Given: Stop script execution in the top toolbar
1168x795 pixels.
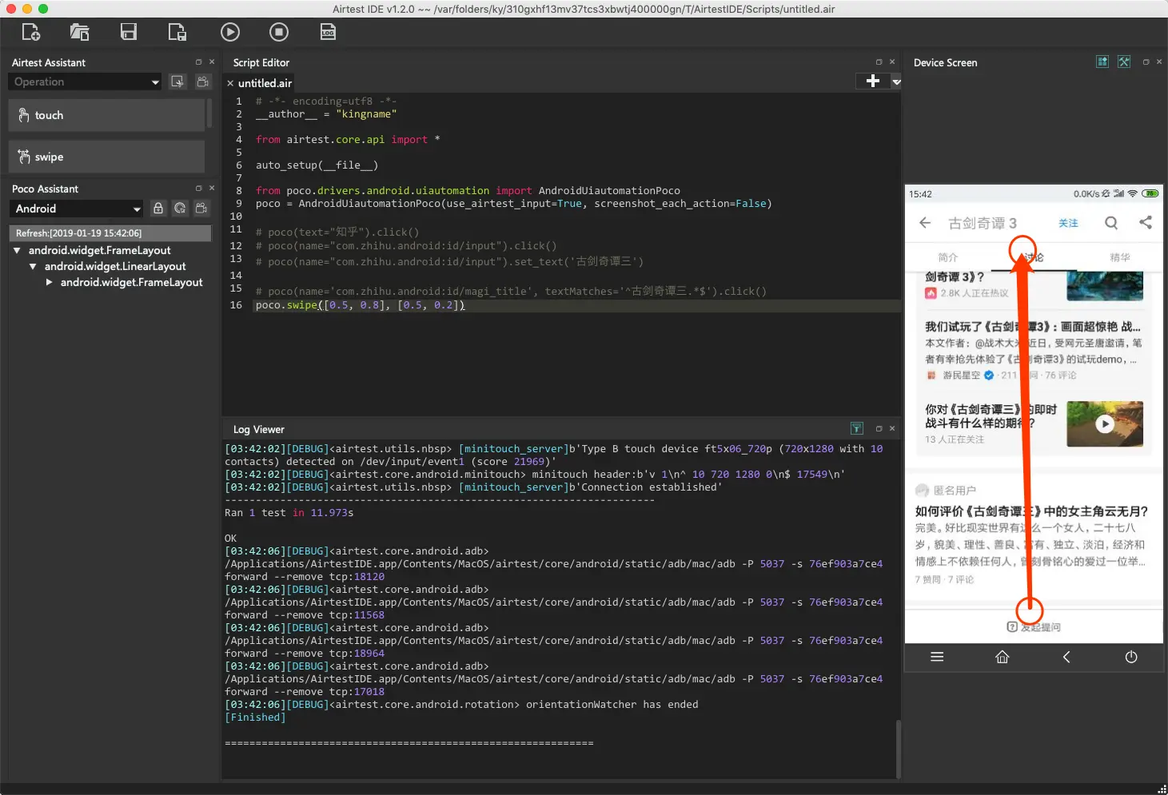Looking at the screenshot, I should [279, 32].
